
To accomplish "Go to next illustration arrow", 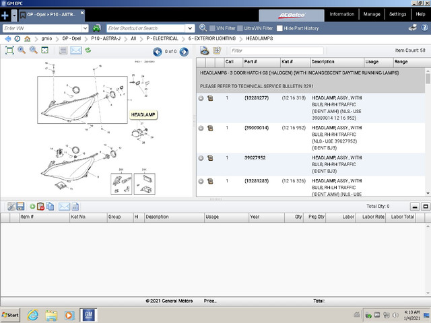I will pyautogui.click(x=184, y=52).
